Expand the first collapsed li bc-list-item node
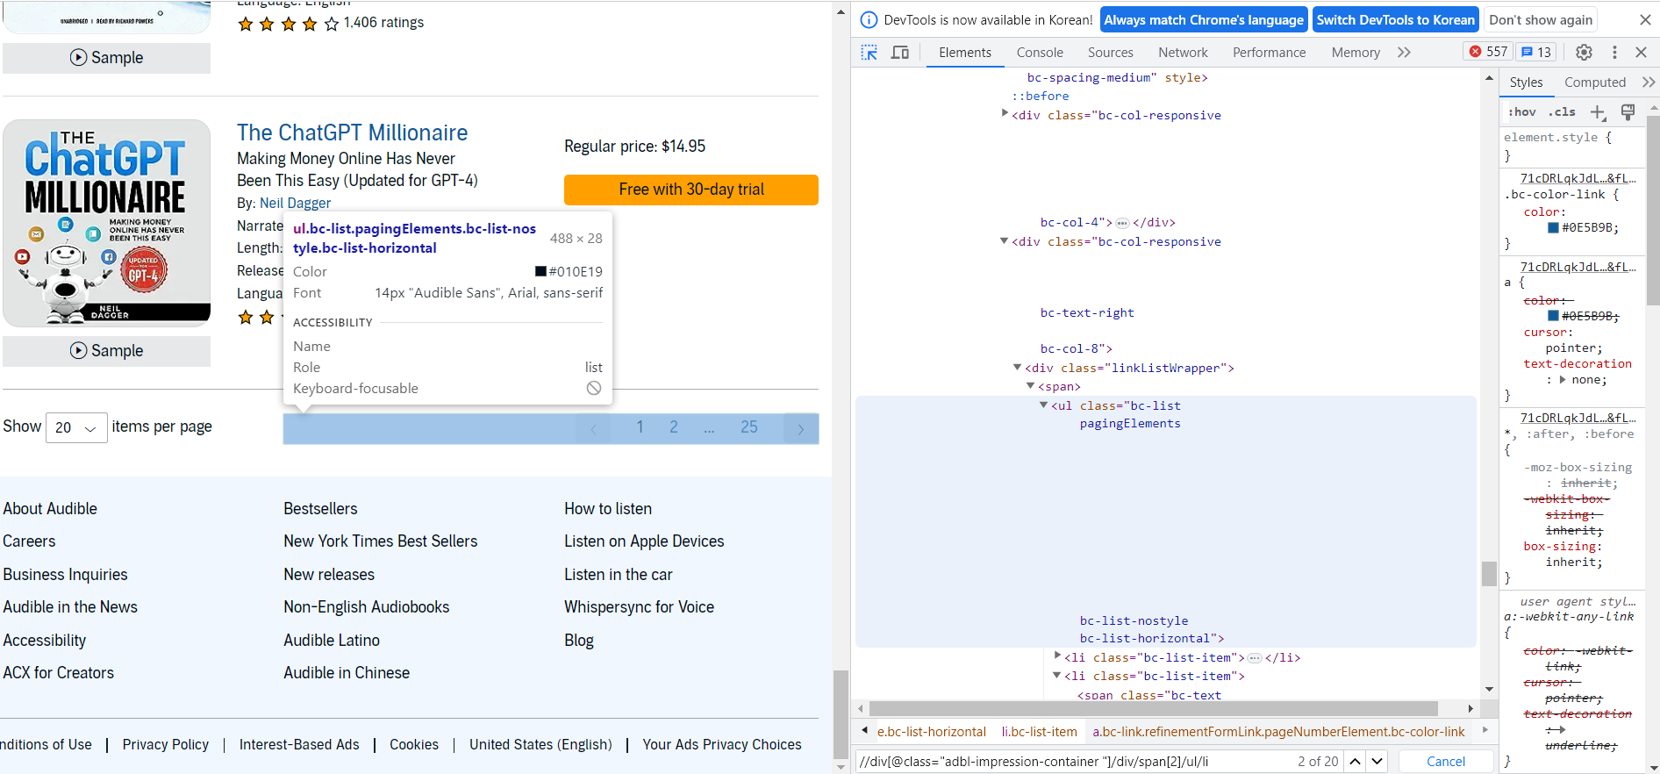 coord(1057,656)
